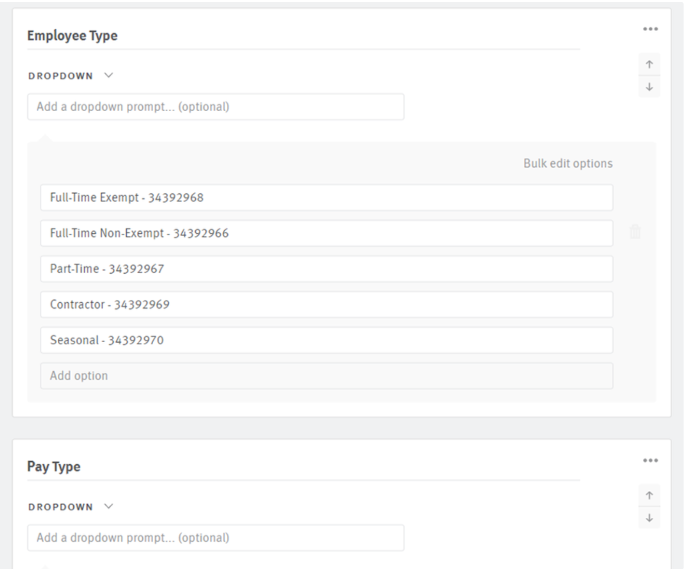Edit the Full-Time Non-Exempt option field

326,233
